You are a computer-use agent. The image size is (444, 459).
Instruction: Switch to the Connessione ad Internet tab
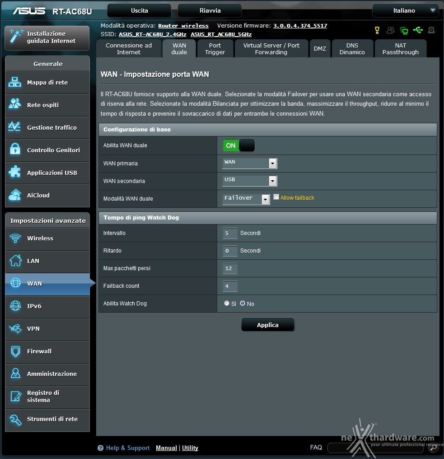point(129,49)
